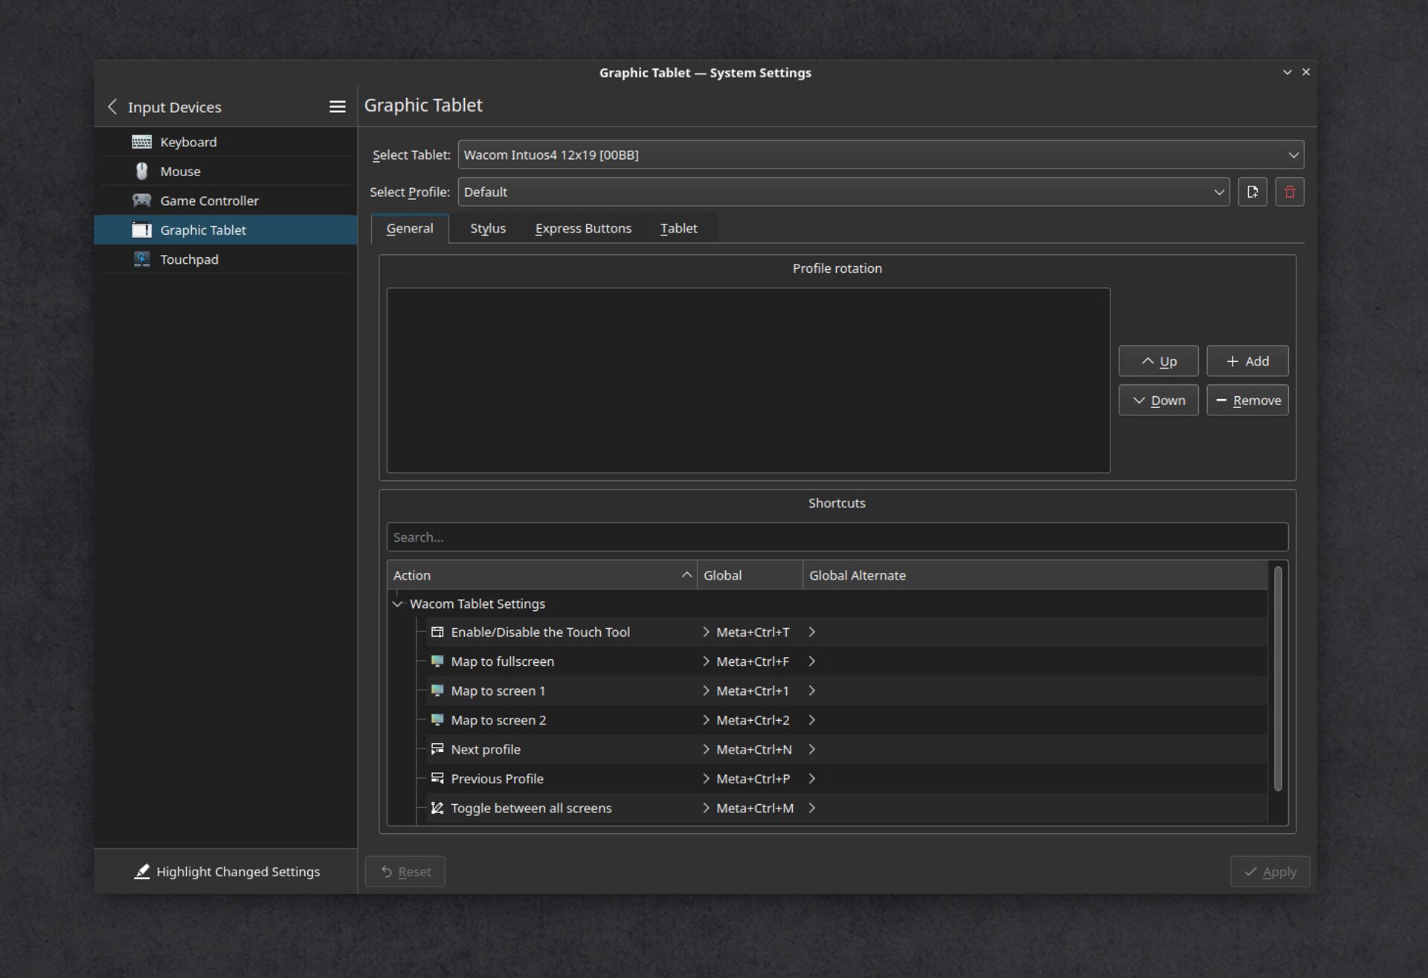Screen dimensions: 1428x978
Task: Open the hamburger menu next to Input Devices
Action: [x=337, y=107]
